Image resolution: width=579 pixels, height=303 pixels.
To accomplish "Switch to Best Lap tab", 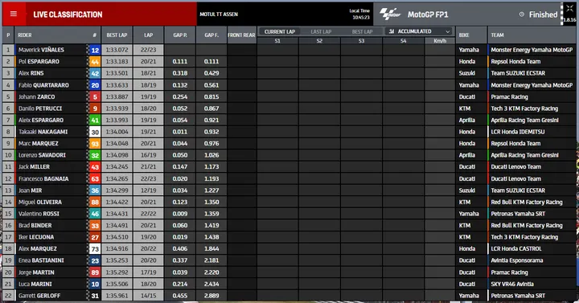I will coord(362,31).
